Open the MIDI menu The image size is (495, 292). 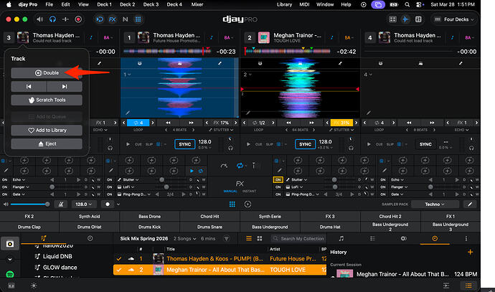(x=304, y=4)
